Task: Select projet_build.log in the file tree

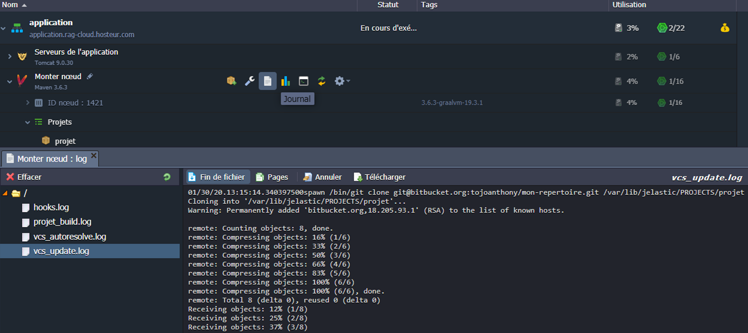Action: 62,222
